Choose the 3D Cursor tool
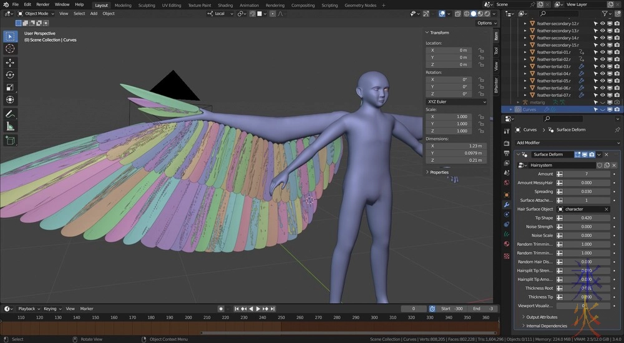624x343 pixels. pyautogui.click(x=11, y=49)
